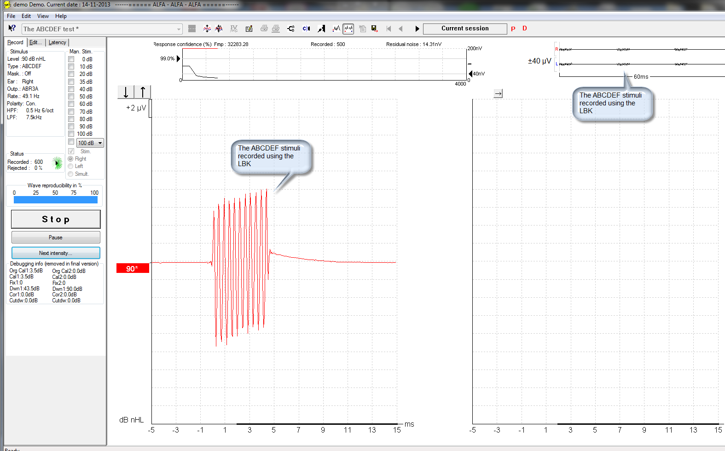Tick the 100 dB intensity checkbox
Screen dimensions: 725x451
coord(71,133)
